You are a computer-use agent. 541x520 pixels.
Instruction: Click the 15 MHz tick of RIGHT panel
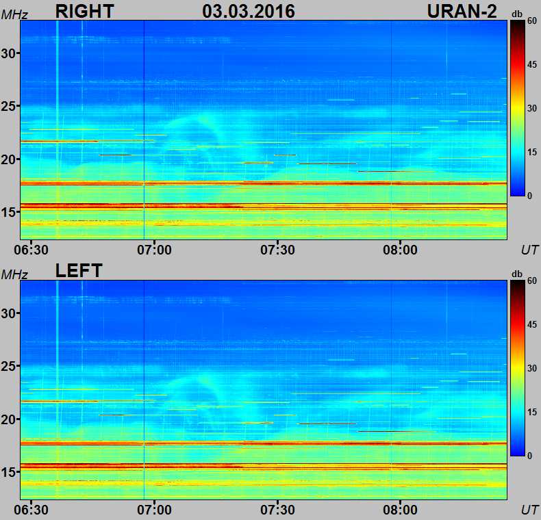click(8, 211)
